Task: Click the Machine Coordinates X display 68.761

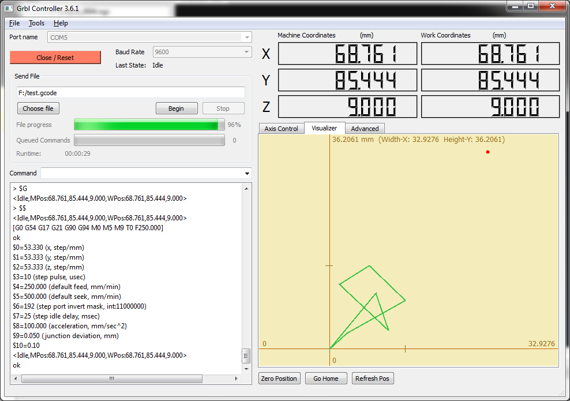Action: pos(347,54)
